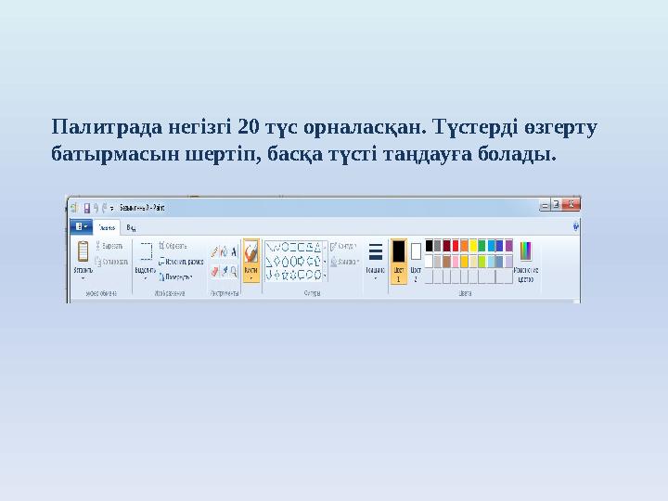This screenshot has width=668, height=501.
Task: Click the Кисти brush icon
Action: point(250,253)
